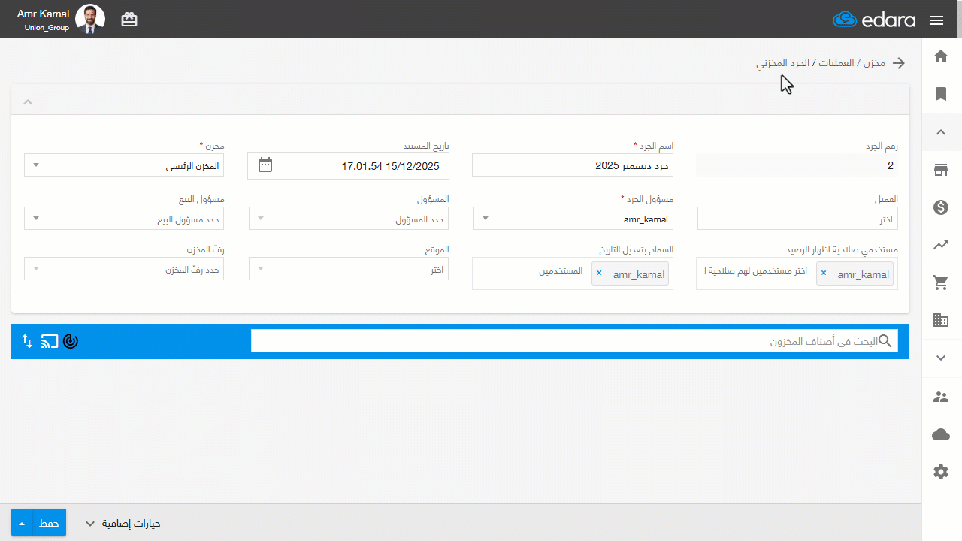Click the cast screen icon in blue bar
This screenshot has height=541, width=962.
[x=50, y=341]
